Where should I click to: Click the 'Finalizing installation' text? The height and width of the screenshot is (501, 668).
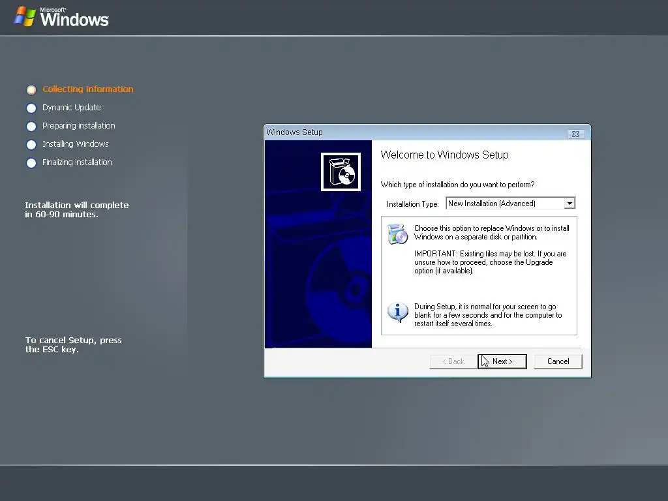click(x=77, y=162)
